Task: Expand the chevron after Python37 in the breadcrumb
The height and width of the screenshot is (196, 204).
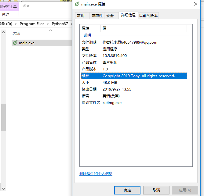Action: click(x=71, y=24)
